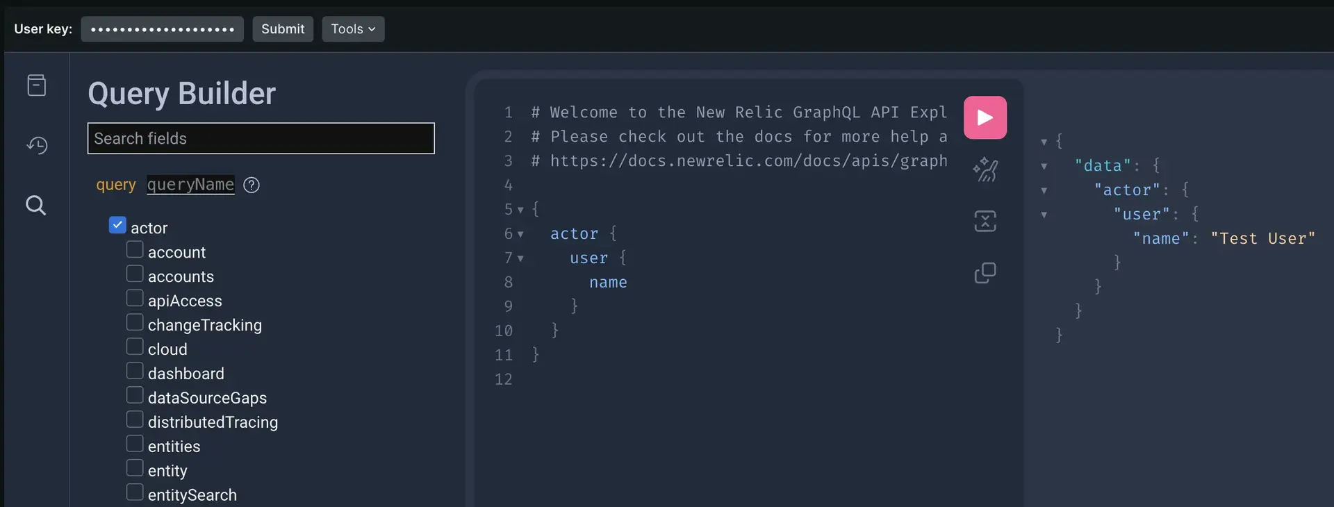Show query history in the sidebar
The height and width of the screenshot is (507, 1334).
click(x=36, y=145)
